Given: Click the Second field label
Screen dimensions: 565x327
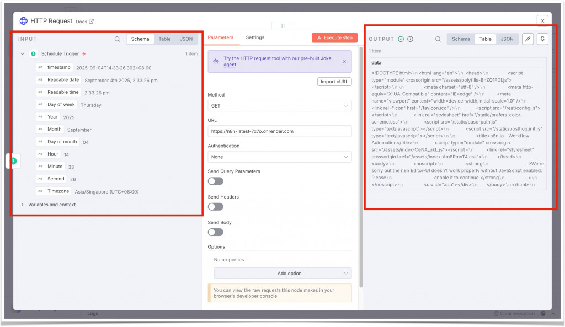Looking at the screenshot, I should [x=56, y=179].
